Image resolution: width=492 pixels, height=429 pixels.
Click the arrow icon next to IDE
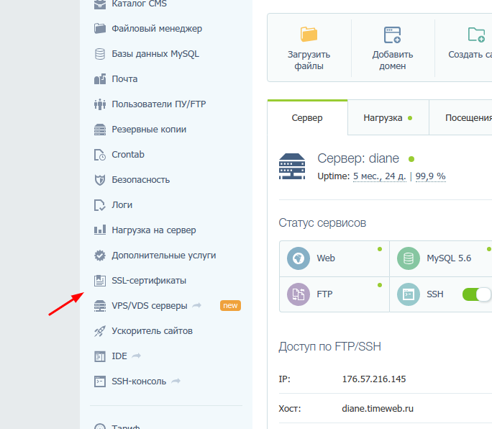click(x=136, y=356)
